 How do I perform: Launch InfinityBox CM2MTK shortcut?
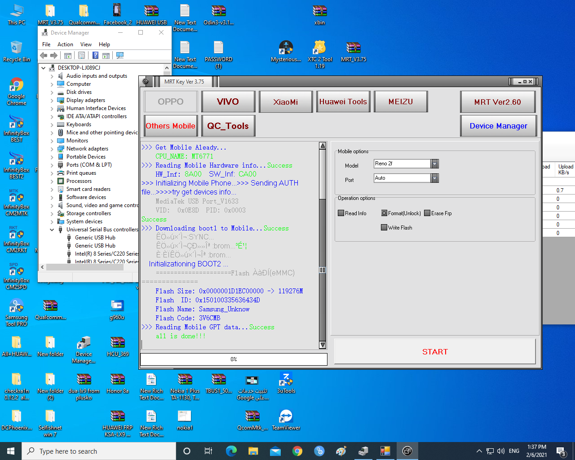17,202
